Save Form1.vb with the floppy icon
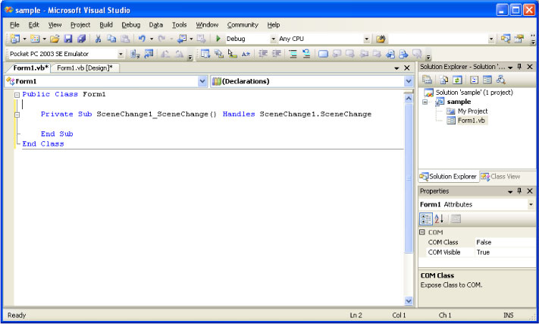 pyautogui.click(x=68, y=39)
